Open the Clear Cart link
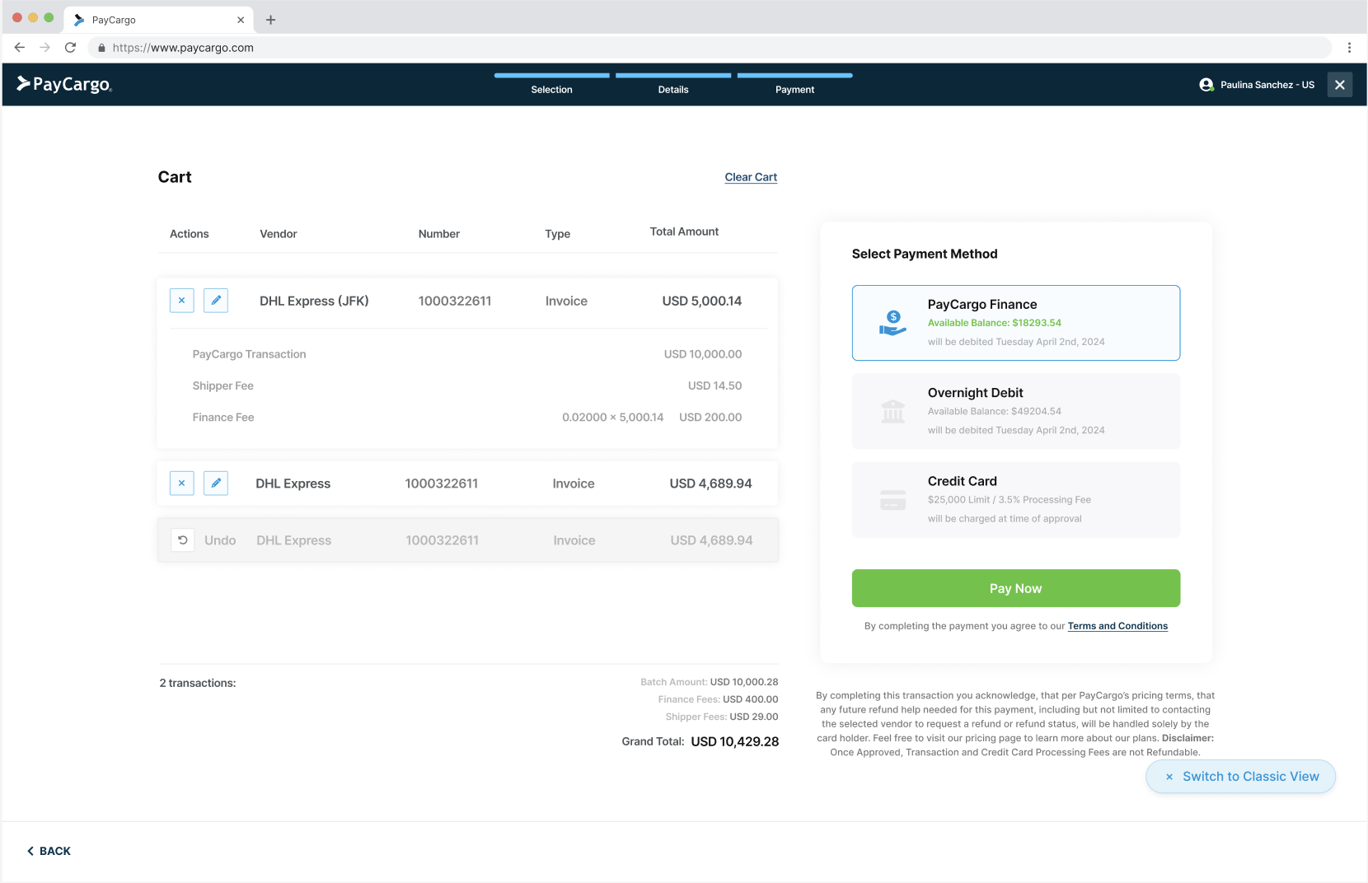Screen dimensions: 1368x883 click(751, 177)
